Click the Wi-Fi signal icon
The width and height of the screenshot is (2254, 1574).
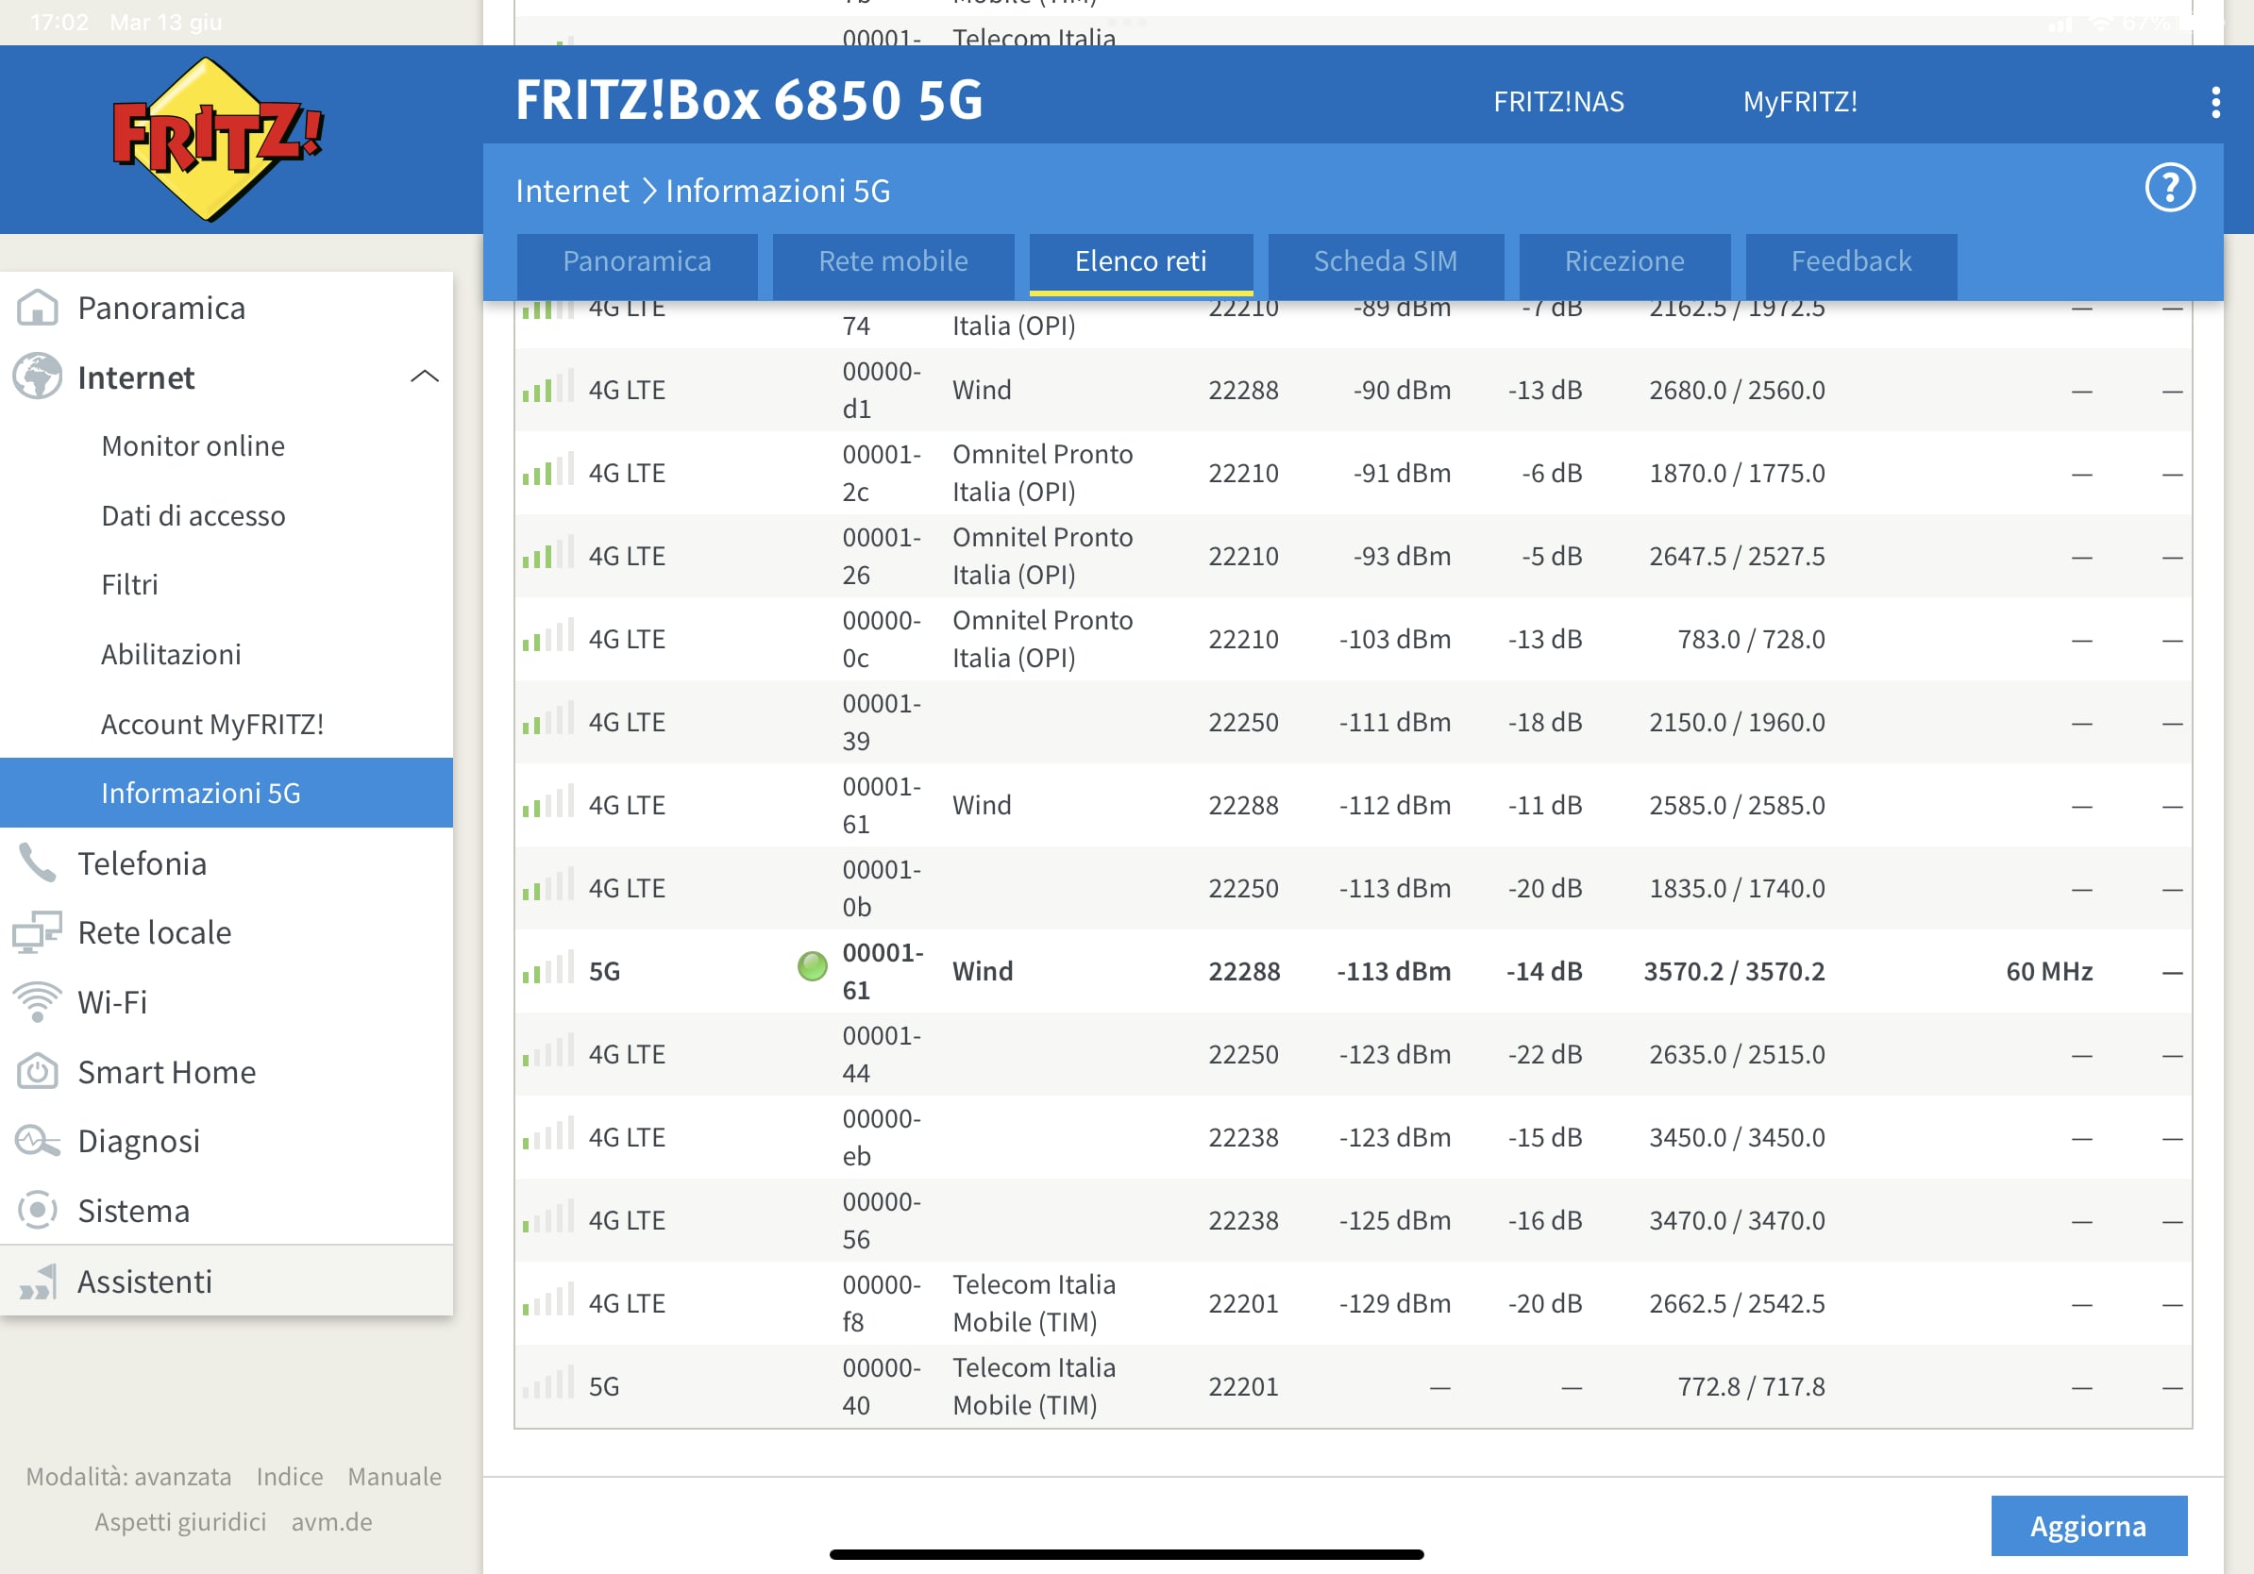(x=38, y=1002)
